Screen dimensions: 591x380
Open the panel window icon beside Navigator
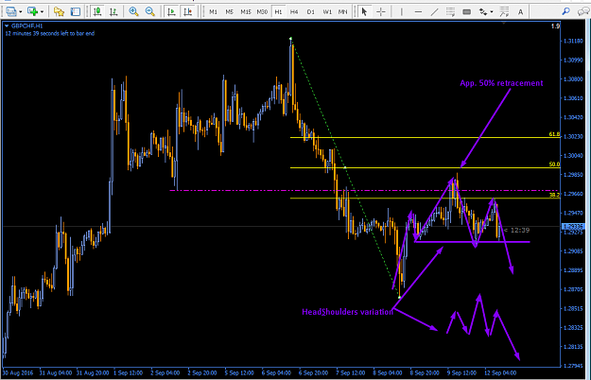point(76,11)
